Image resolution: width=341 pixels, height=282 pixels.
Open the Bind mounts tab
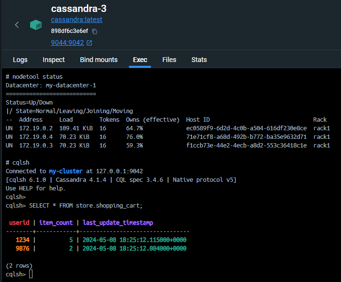point(99,60)
